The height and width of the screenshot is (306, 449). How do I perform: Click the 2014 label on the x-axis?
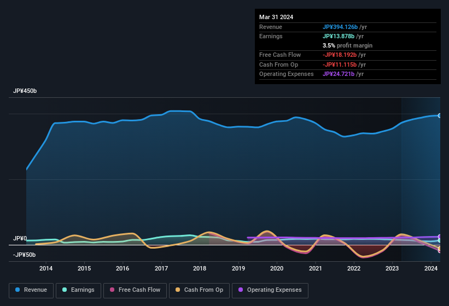[x=46, y=268]
